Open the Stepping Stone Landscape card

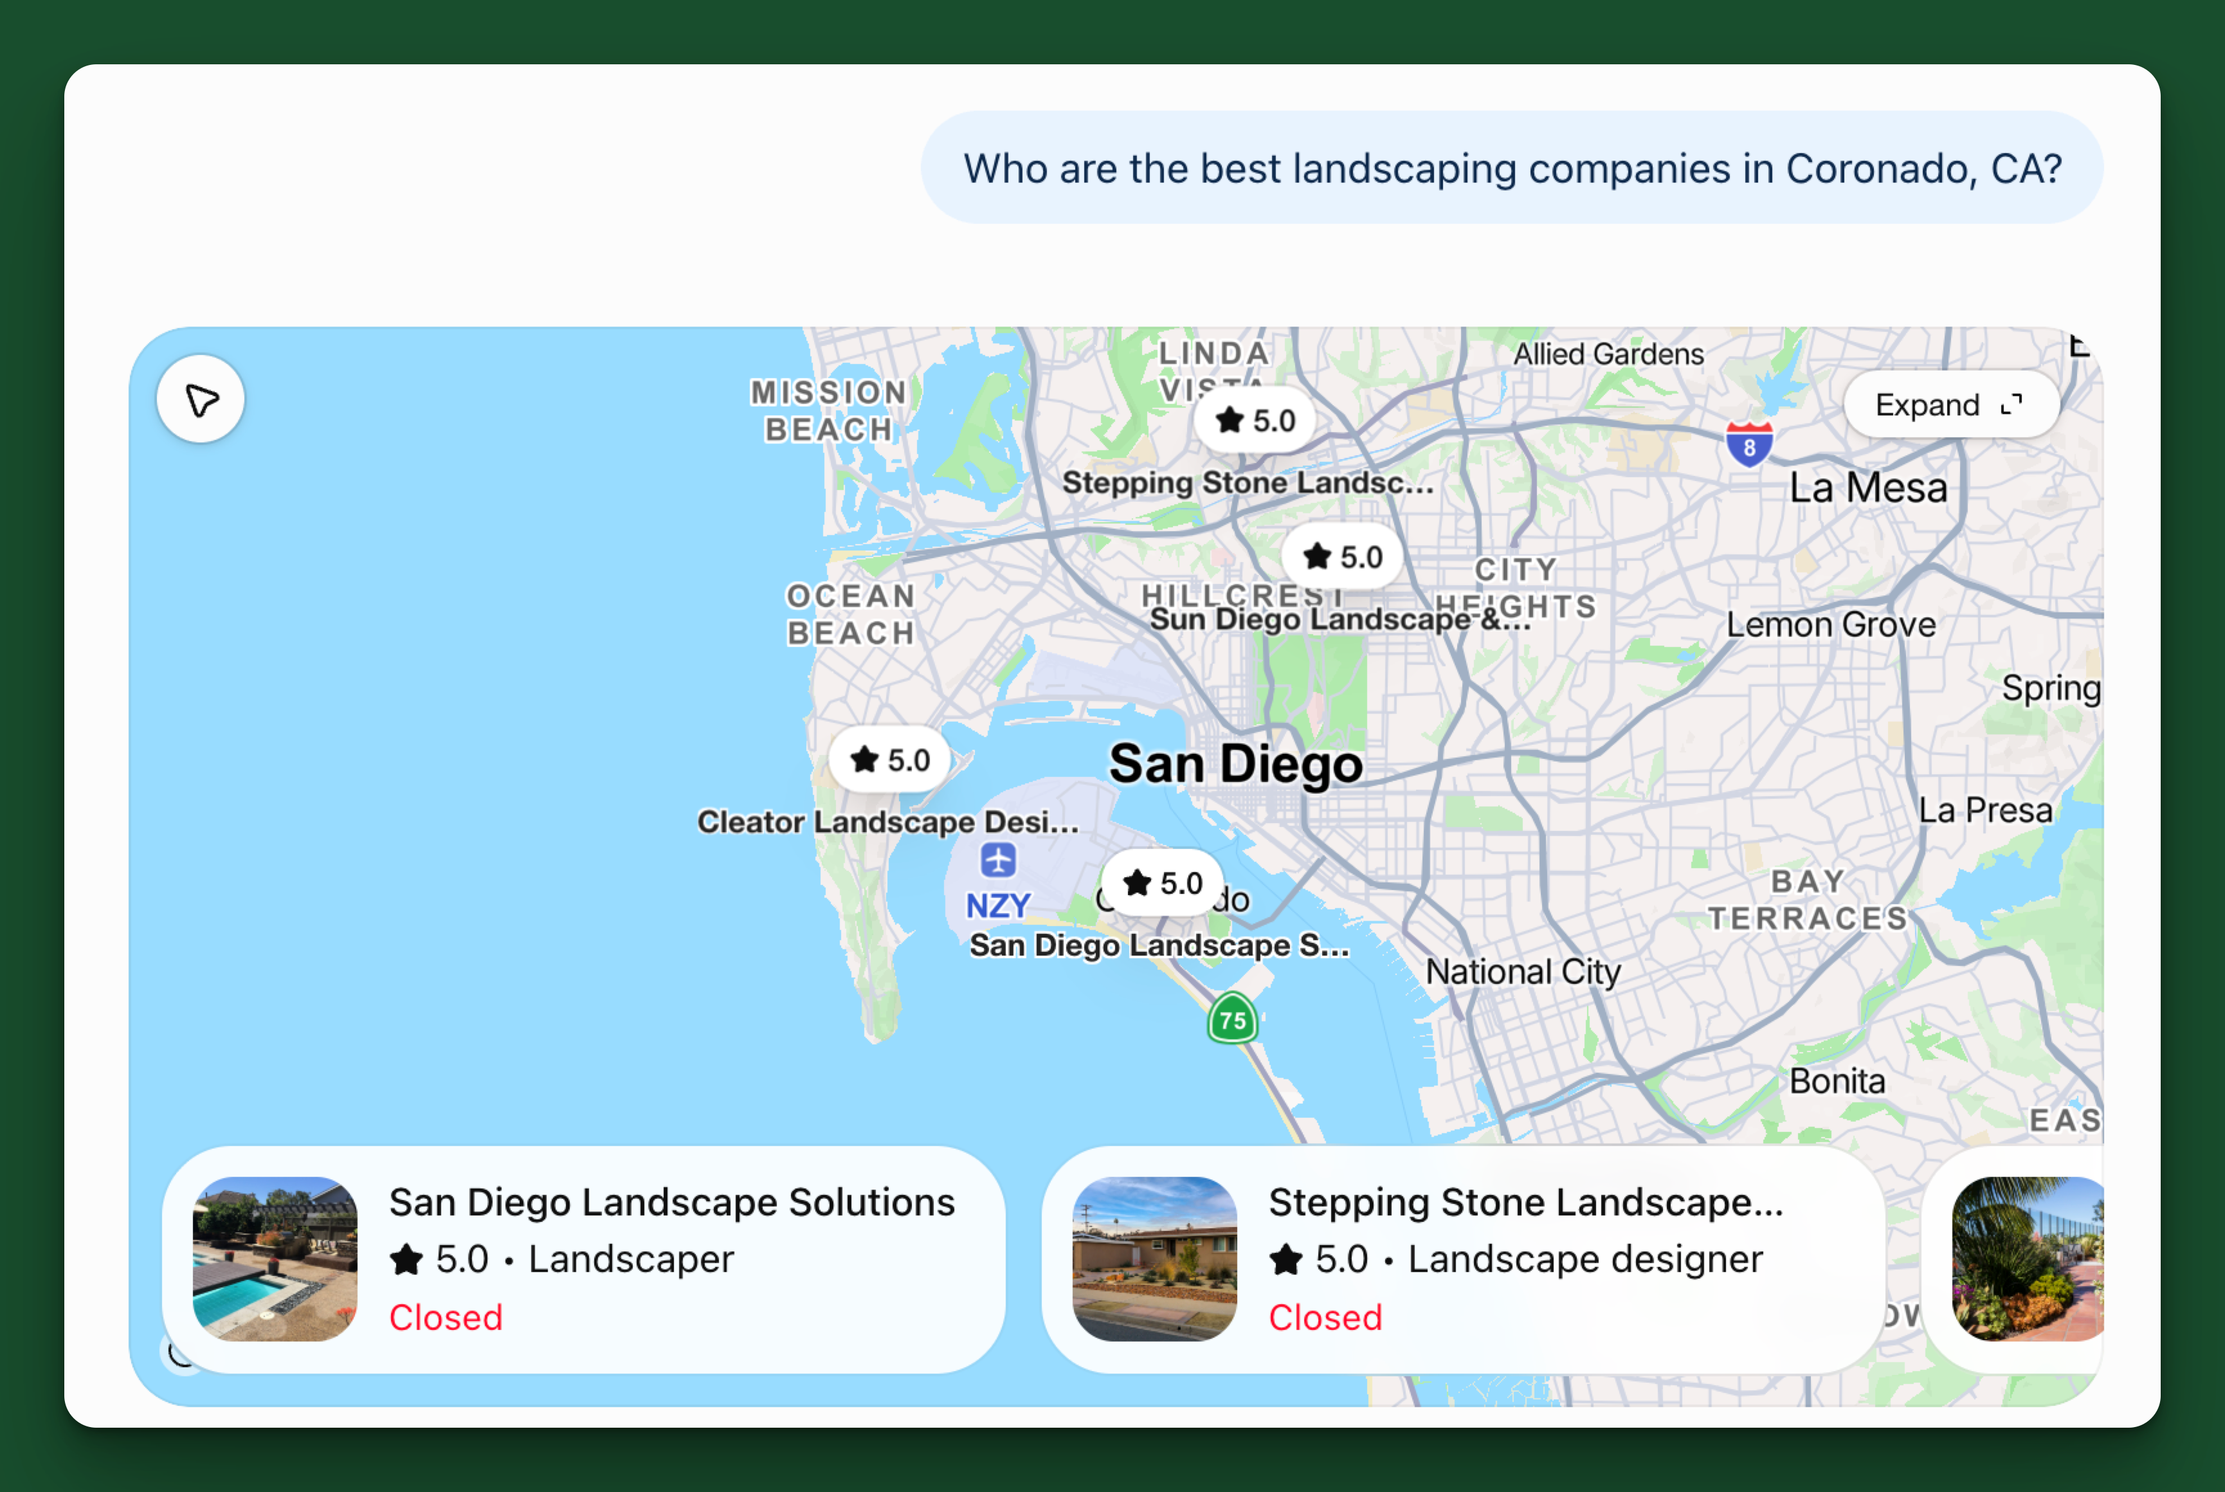tap(1463, 1259)
